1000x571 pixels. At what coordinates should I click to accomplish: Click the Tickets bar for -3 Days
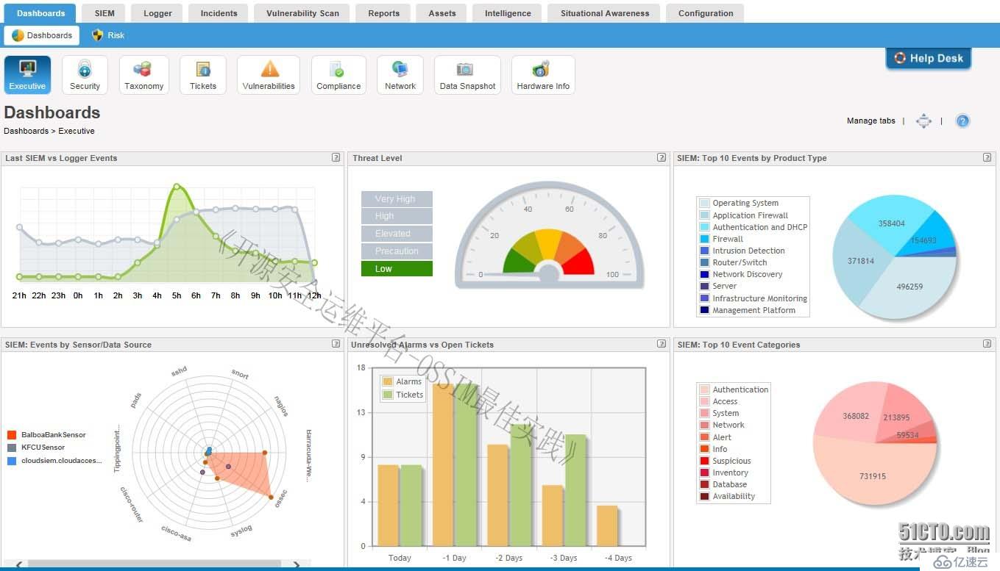click(575, 491)
